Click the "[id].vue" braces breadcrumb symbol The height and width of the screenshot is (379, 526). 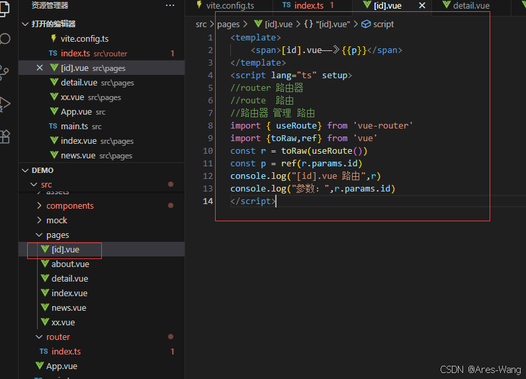coord(327,25)
